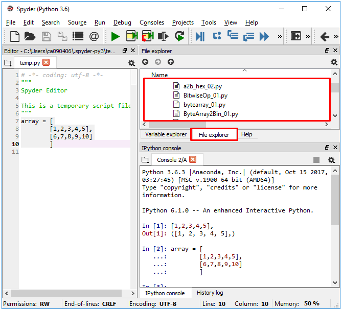Go back in File explorer history
The height and width of the screenshot is (310, 343).
pos(145,62)
